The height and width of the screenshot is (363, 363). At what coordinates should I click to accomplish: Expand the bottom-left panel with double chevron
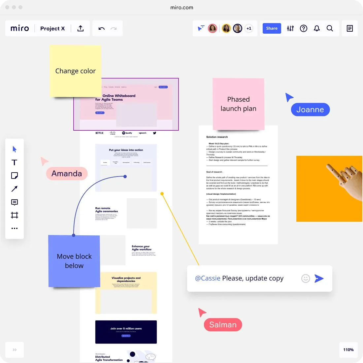[15, 349]
